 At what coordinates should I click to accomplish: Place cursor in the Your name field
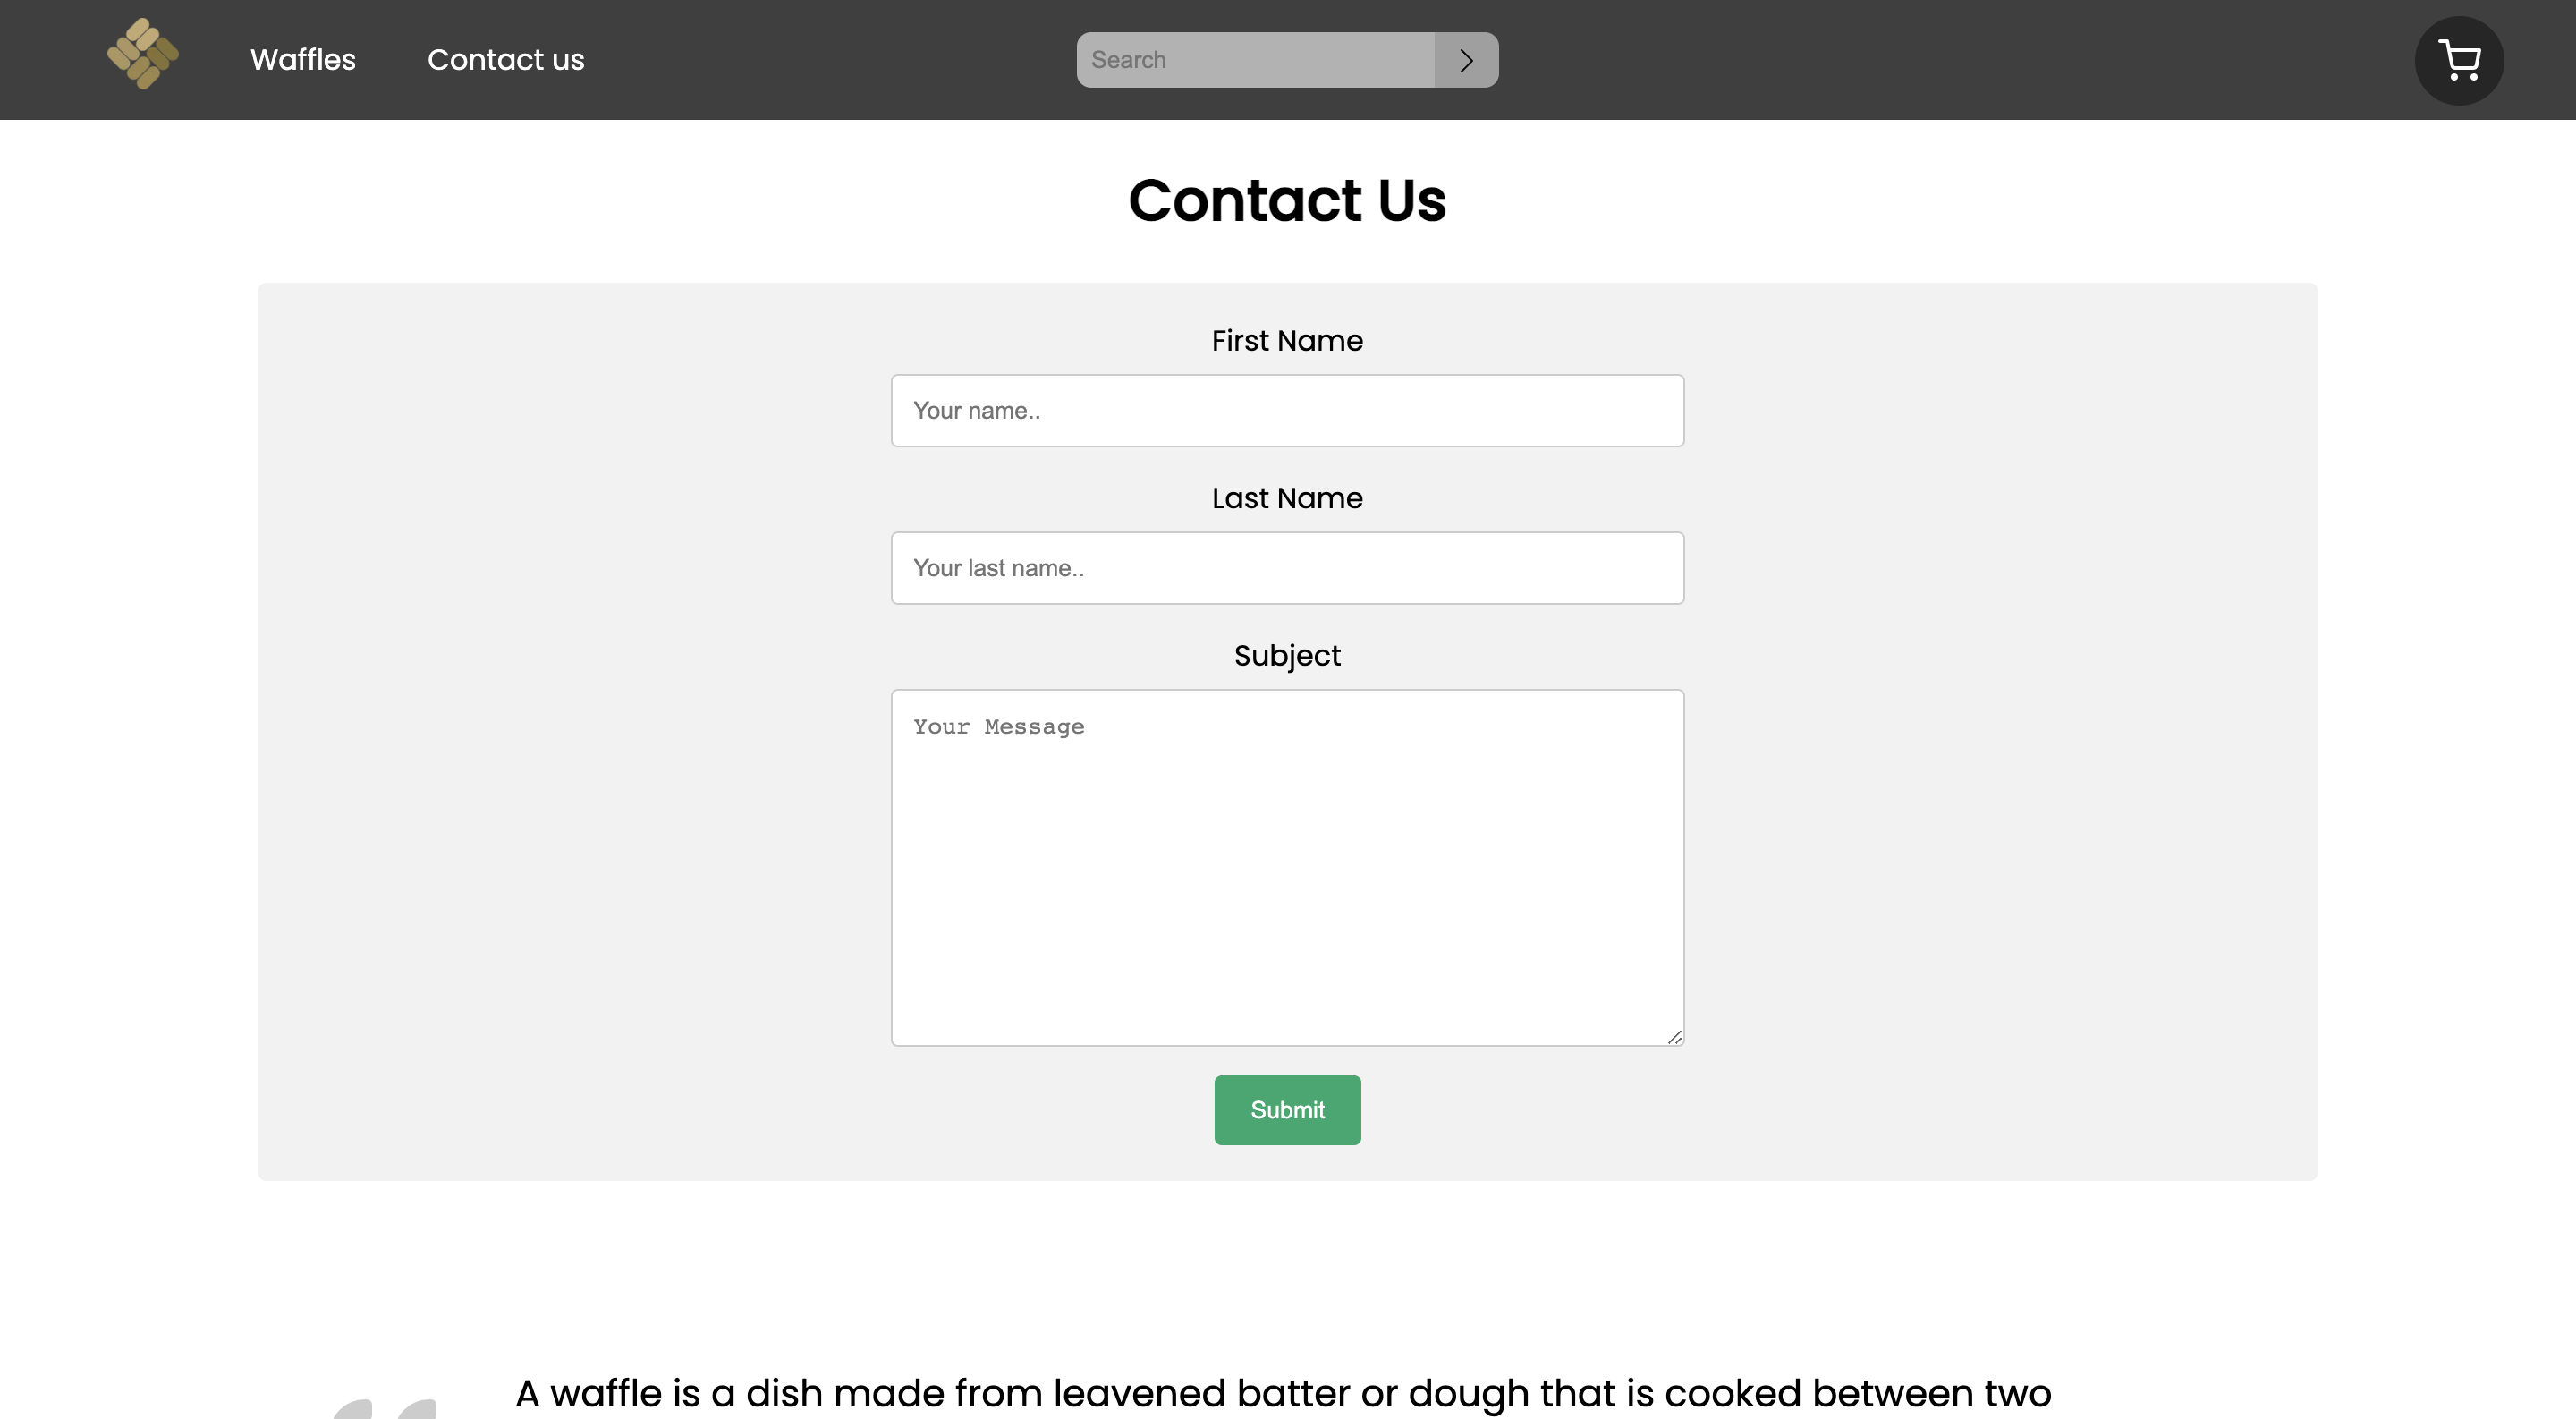coord(1287,410)
